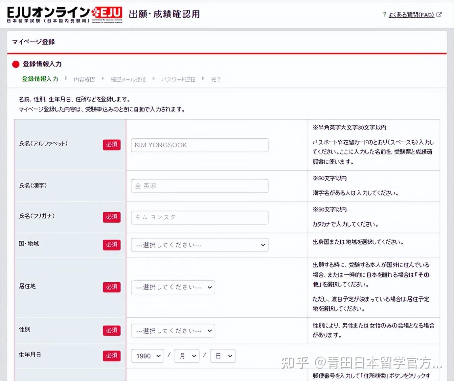
Task: Click the 必須 badge next to 氏名（アルファベット）
Action: 112,145
